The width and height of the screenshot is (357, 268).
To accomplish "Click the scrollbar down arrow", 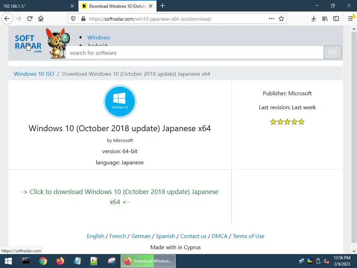I will click(x=354, y=251).
